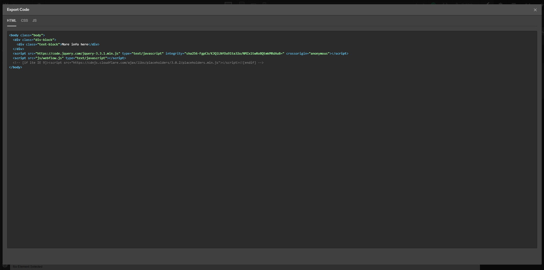The image size is (544, 270).
Task: Switch to the CSS tab
Action: [24, 20]
